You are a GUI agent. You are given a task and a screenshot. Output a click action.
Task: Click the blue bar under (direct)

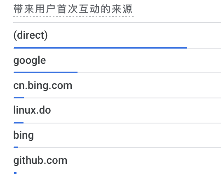101,48
